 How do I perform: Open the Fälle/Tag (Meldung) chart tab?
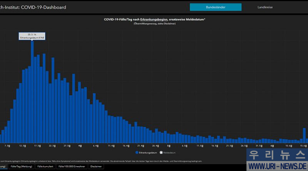click(22, 166)
